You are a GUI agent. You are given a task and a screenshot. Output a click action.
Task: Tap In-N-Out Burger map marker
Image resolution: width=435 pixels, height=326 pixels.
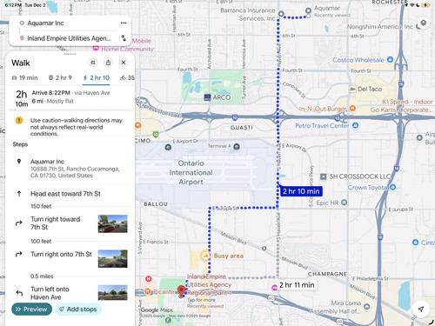(352, 109)
